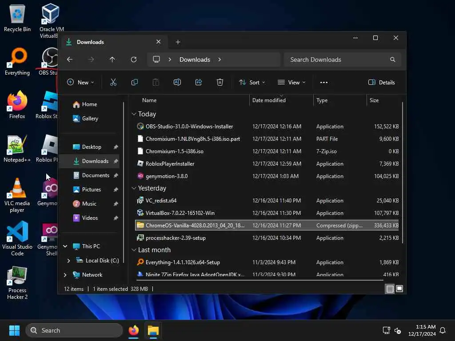Screen dimensions: 455x341
Task: Select VirtualBox-7.0.22-165102-Win file
Action: (x=267, y=213)
